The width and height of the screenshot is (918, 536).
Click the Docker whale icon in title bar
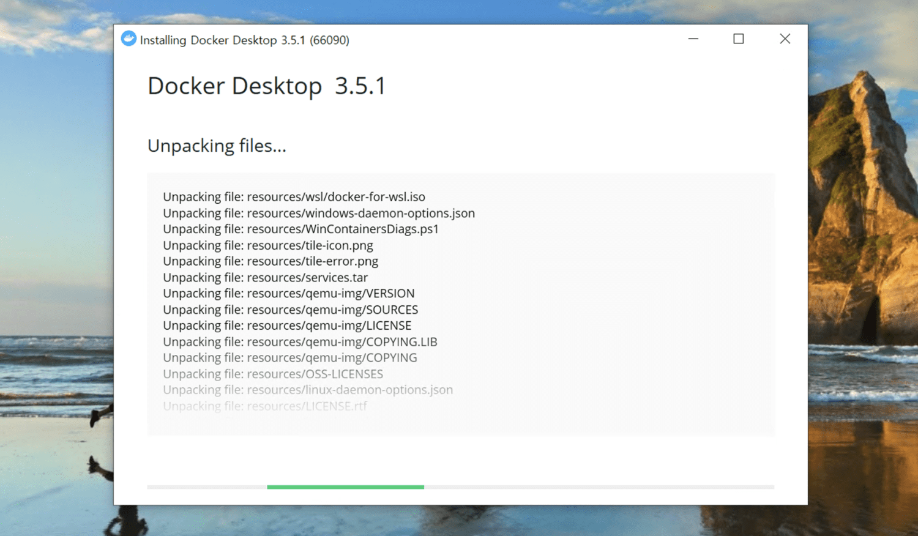[x=129, y=39]
